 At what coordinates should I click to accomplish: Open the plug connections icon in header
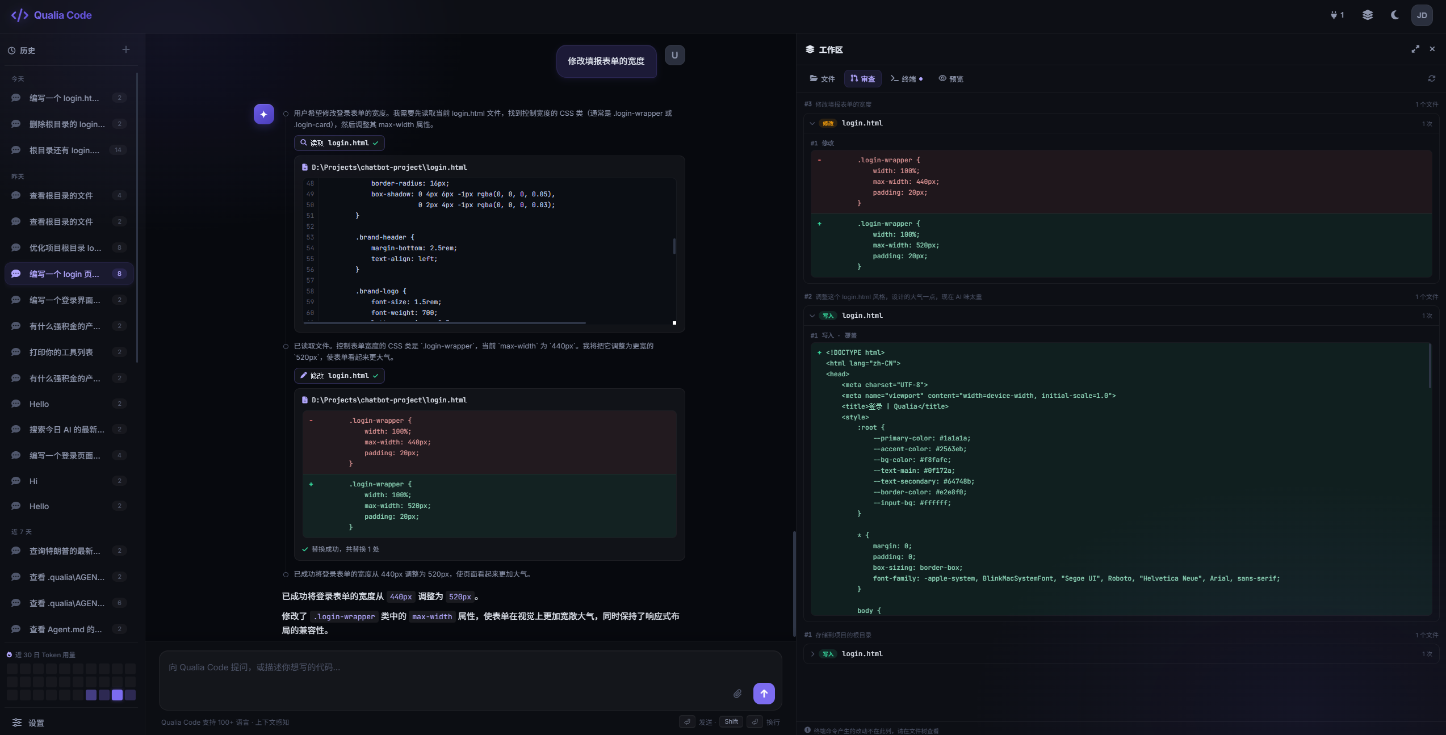[x=1336, y=15]
